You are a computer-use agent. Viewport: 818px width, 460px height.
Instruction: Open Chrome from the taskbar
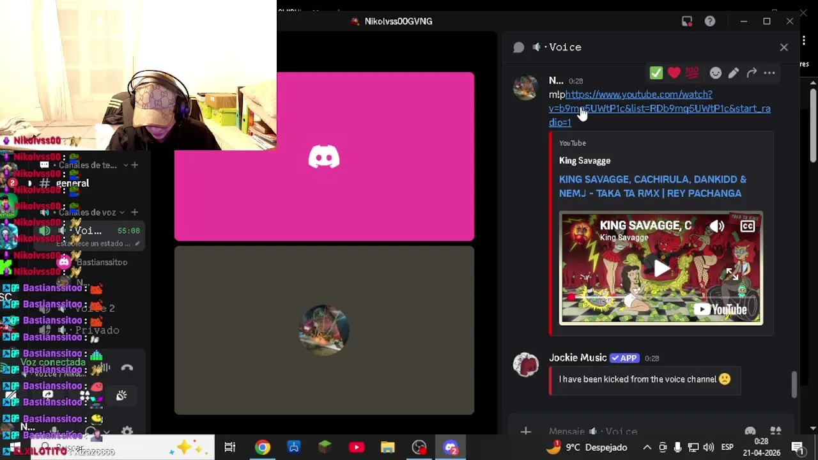(x=263, y=447)
